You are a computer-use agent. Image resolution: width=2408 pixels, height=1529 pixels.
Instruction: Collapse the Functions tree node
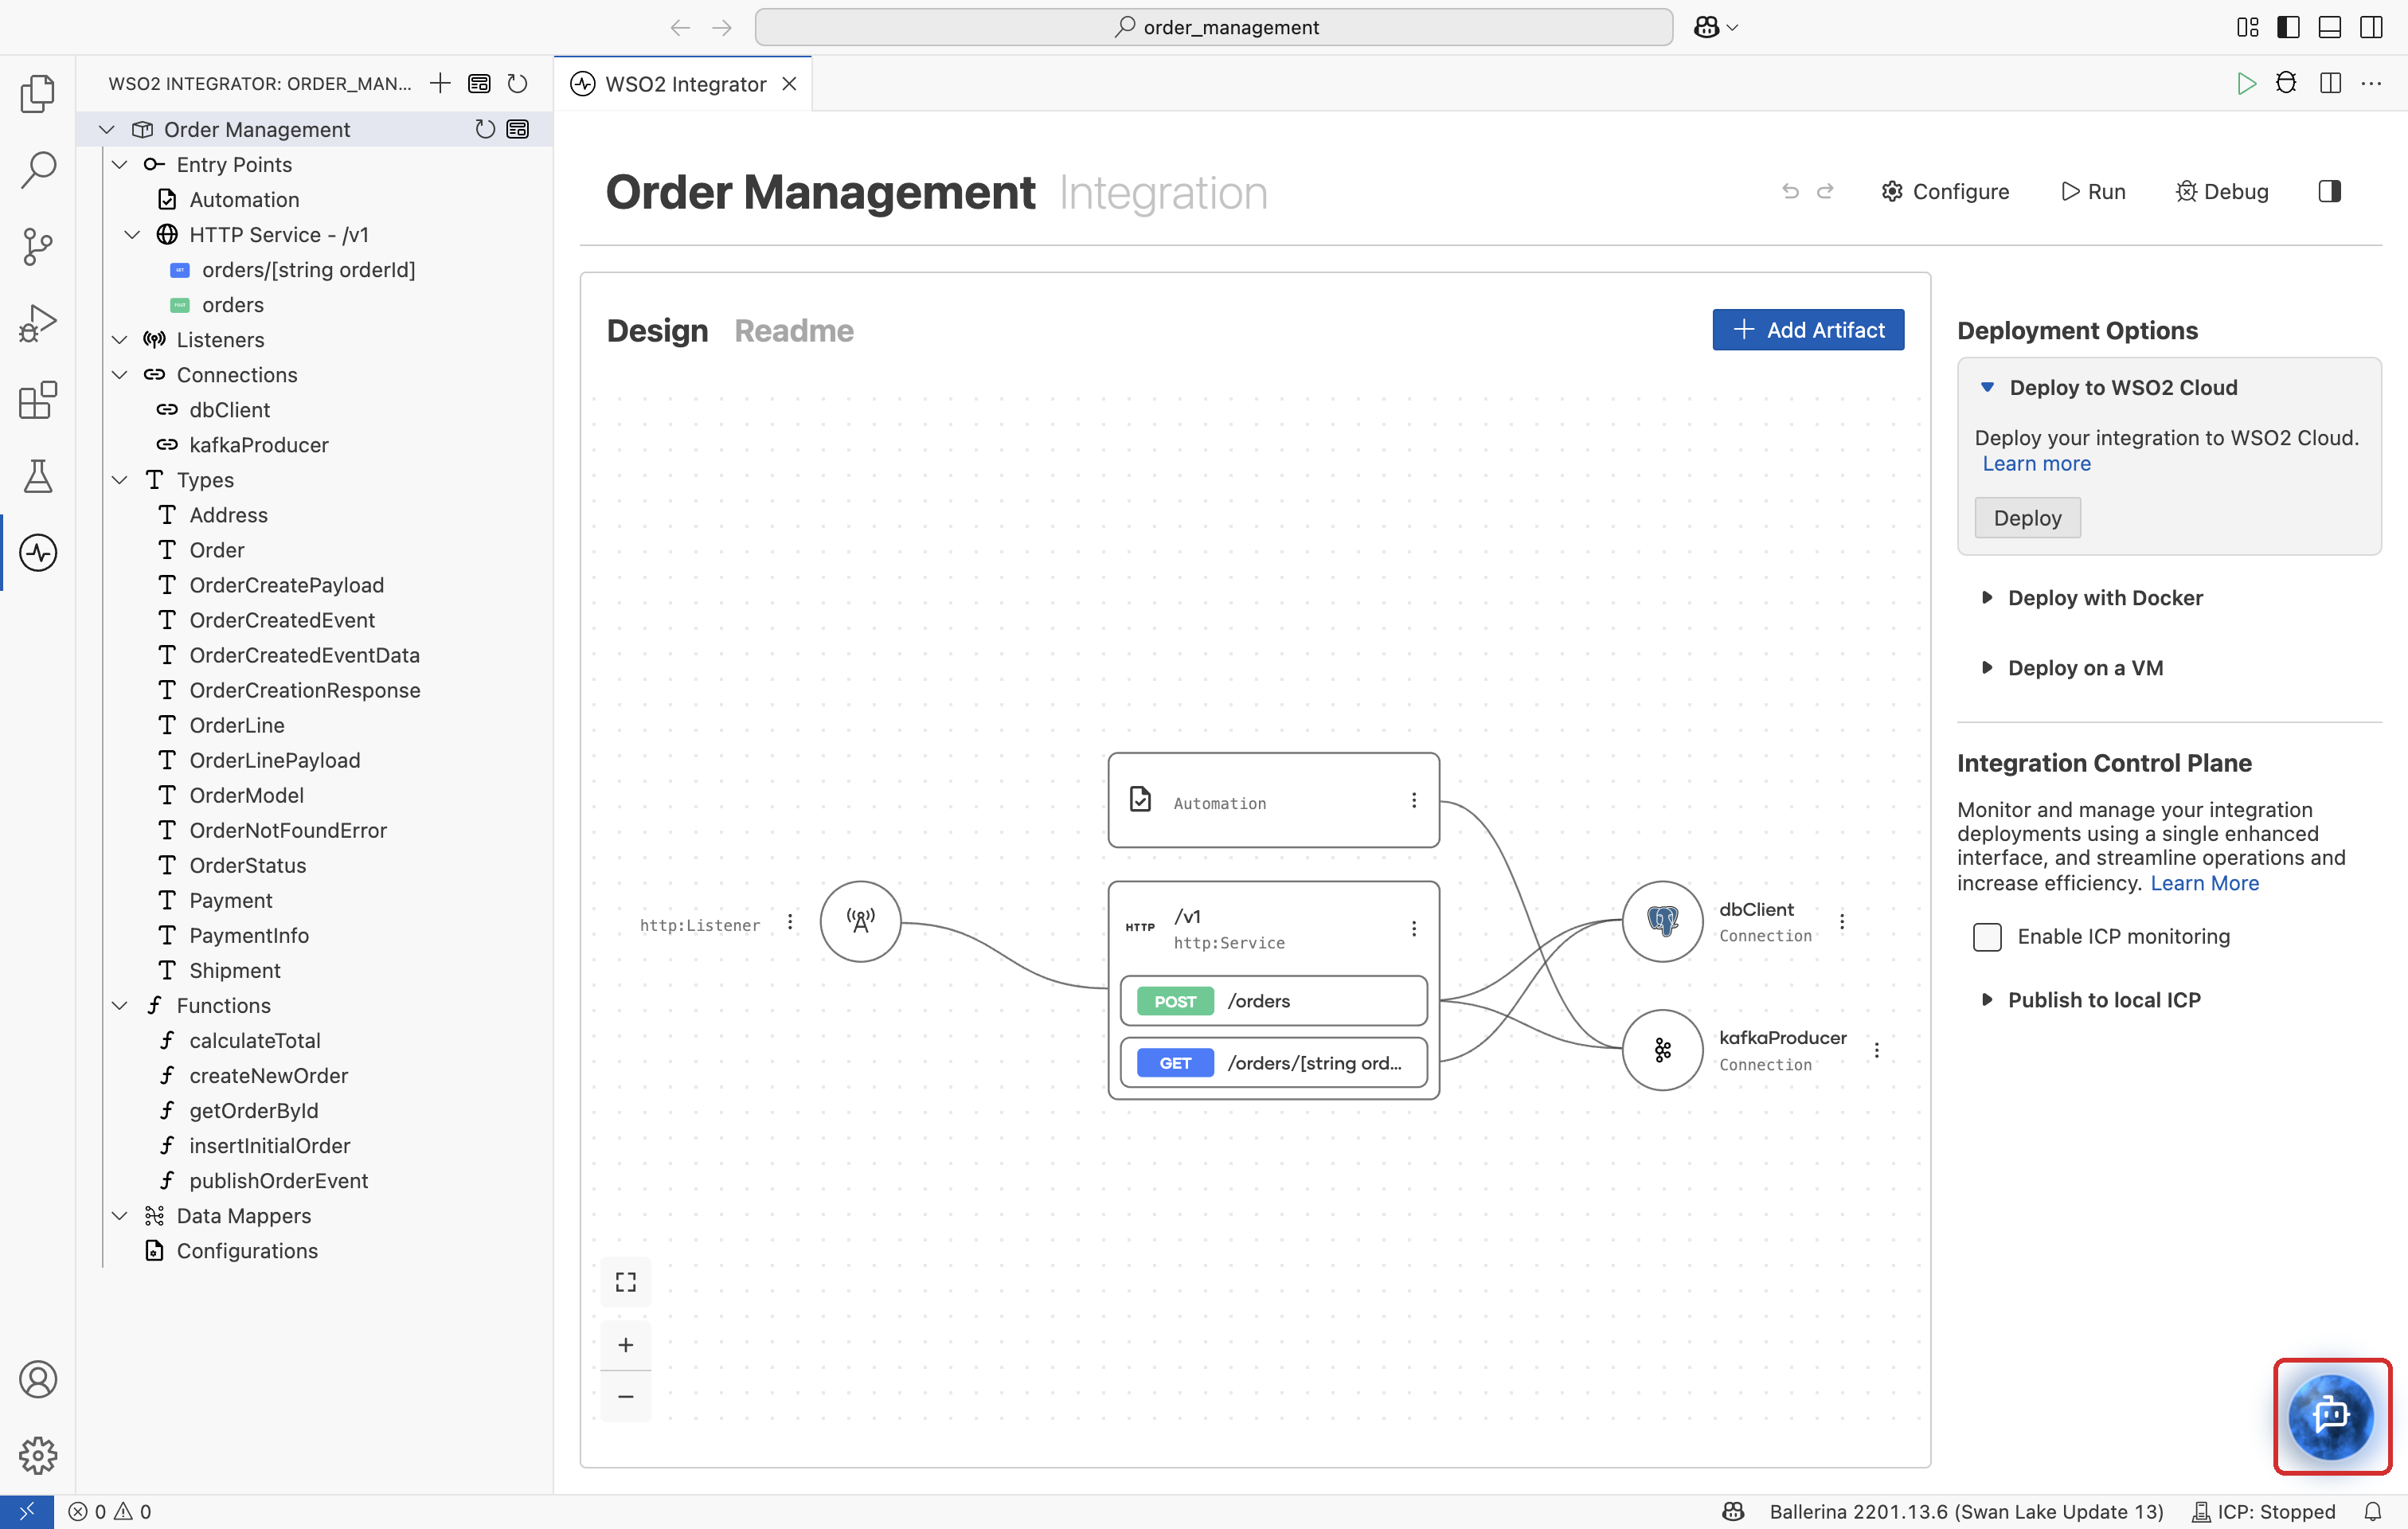120,1005
